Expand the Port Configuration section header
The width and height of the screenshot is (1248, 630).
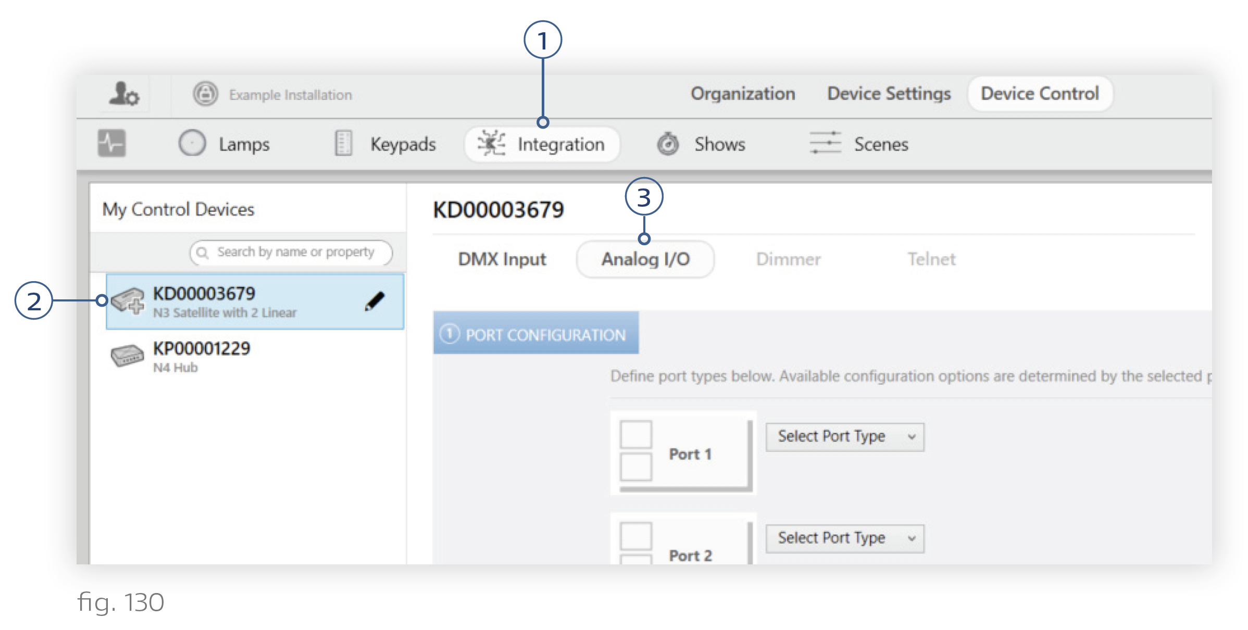point(535,334)
